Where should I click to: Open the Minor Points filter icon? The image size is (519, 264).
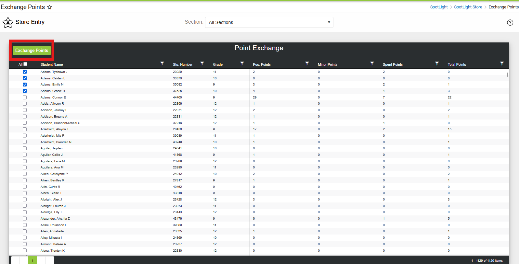tap(372, 63)
